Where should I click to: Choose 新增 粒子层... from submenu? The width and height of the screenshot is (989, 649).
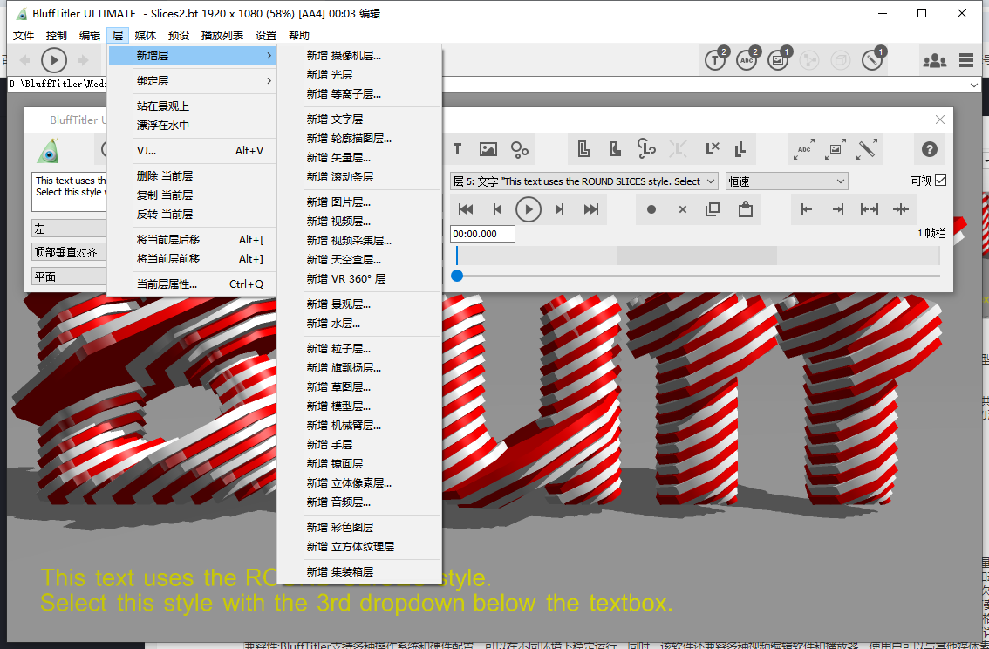(359, 349)
